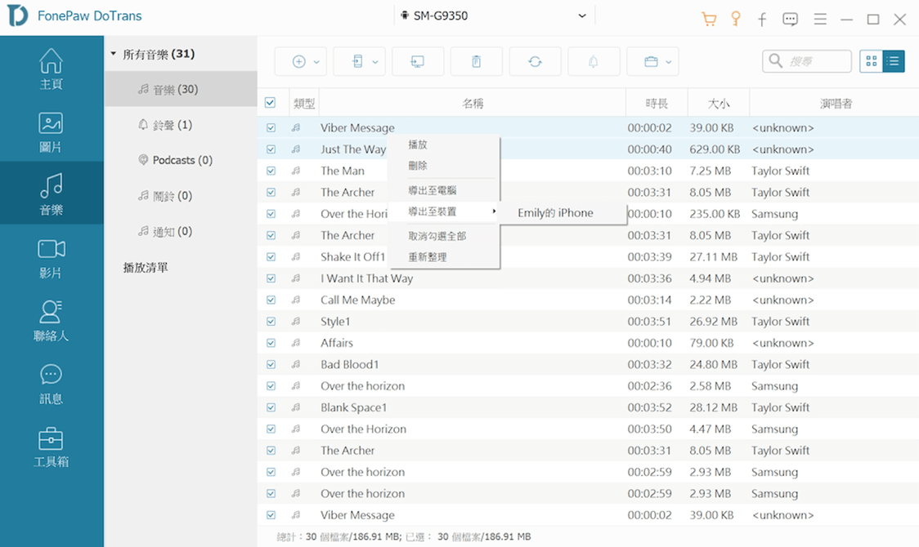919x547 pixels.
Task: Sort by the 名稱 column header
Action: 473,103
